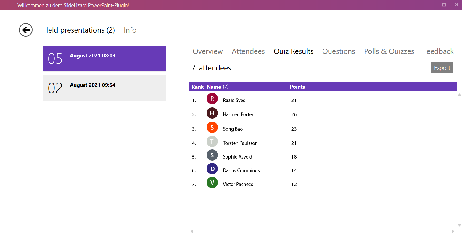
Task: Click the scrollbar up arrow
Action: 459,94
